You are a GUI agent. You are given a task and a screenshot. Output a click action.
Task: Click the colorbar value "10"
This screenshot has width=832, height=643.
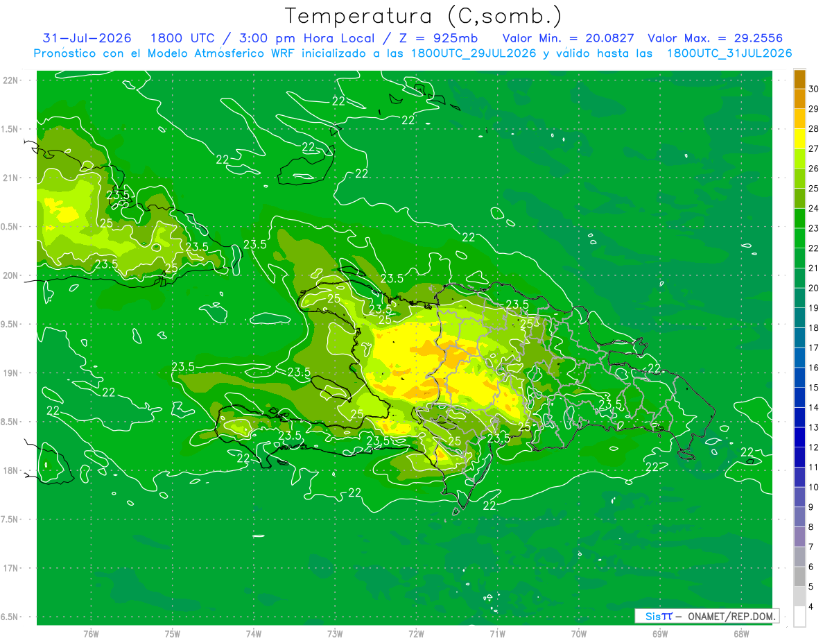(814, 488)
